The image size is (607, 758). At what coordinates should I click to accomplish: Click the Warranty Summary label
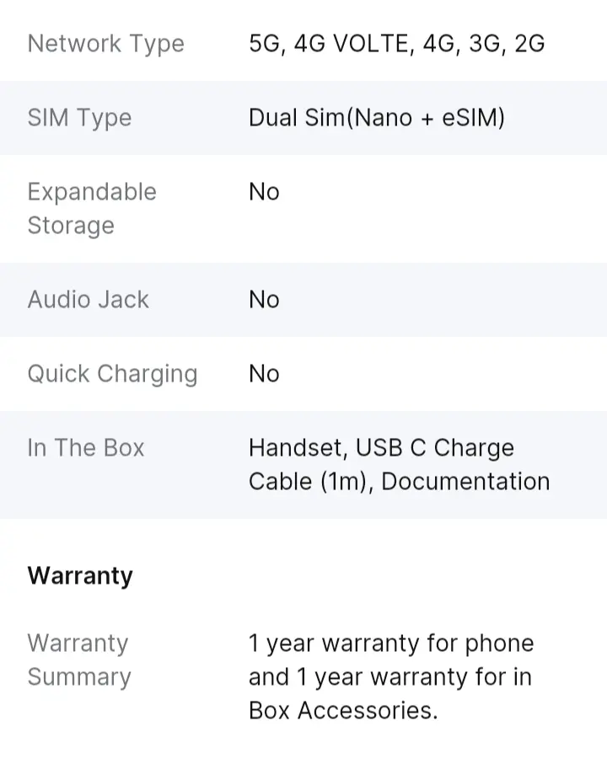click(x=79, y=659)
